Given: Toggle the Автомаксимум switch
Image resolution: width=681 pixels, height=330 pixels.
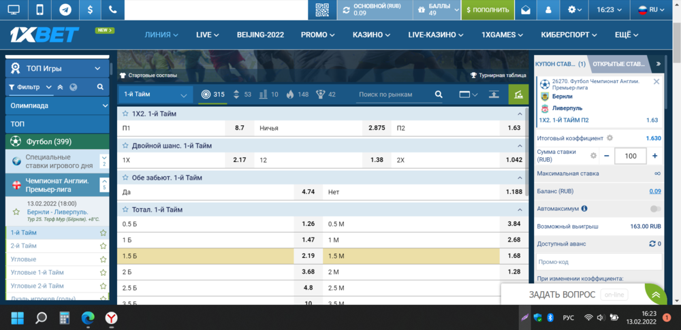Looking at the screenshot, I should point(656,209).
